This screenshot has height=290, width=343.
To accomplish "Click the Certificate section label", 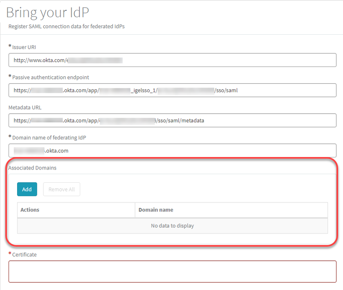I will click(x=24, y=254).
